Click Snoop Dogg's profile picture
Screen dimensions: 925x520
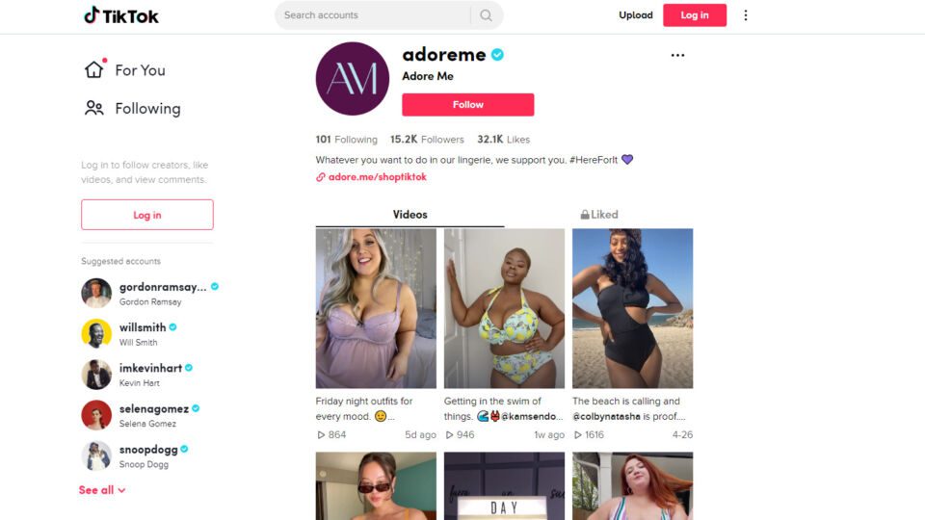[x=96, y=455]
